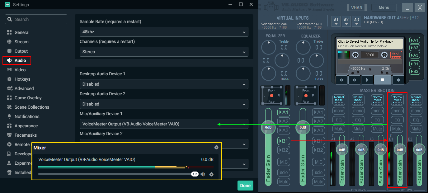
Task: Click M.C on the Voicemeeter VAIO strip
Action: [284, 162]
